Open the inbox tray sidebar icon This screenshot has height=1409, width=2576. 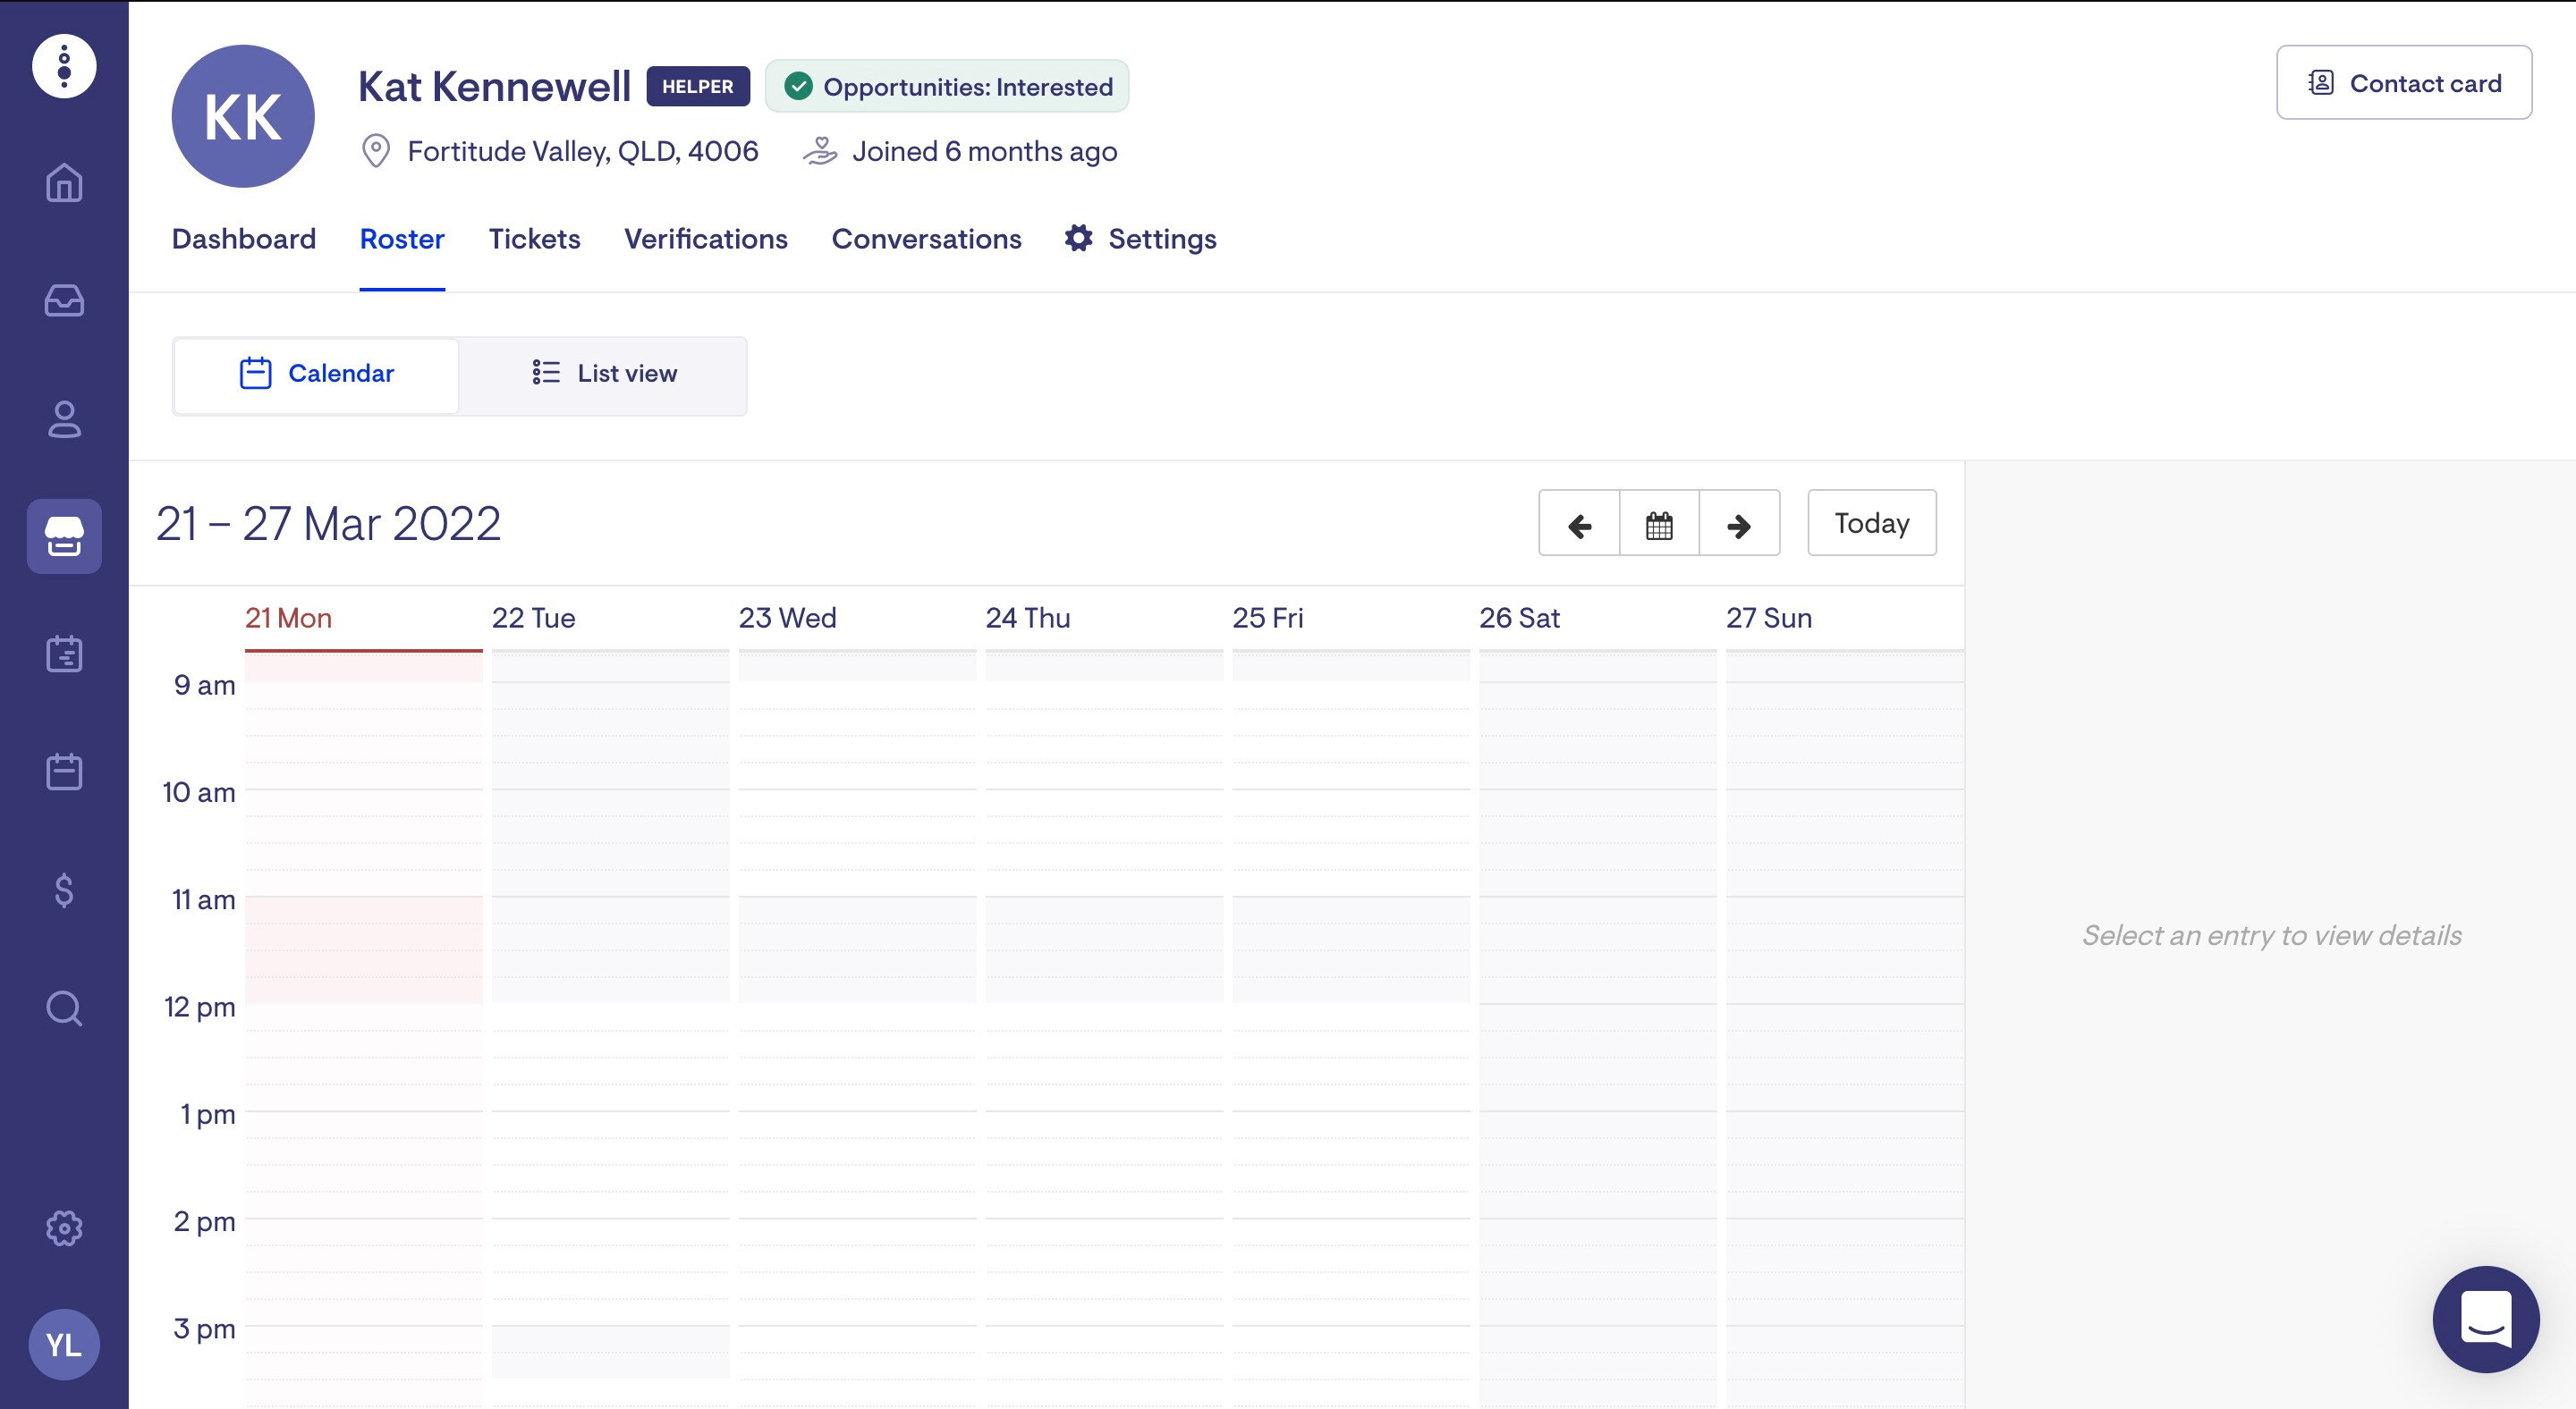point(64,300)
